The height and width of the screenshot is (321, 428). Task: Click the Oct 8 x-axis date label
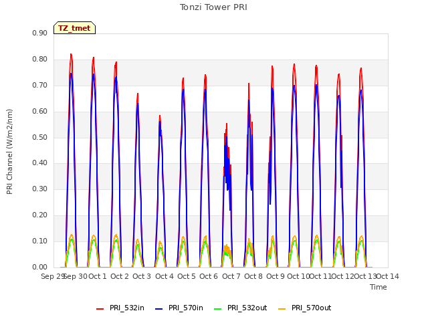(253, 276)
